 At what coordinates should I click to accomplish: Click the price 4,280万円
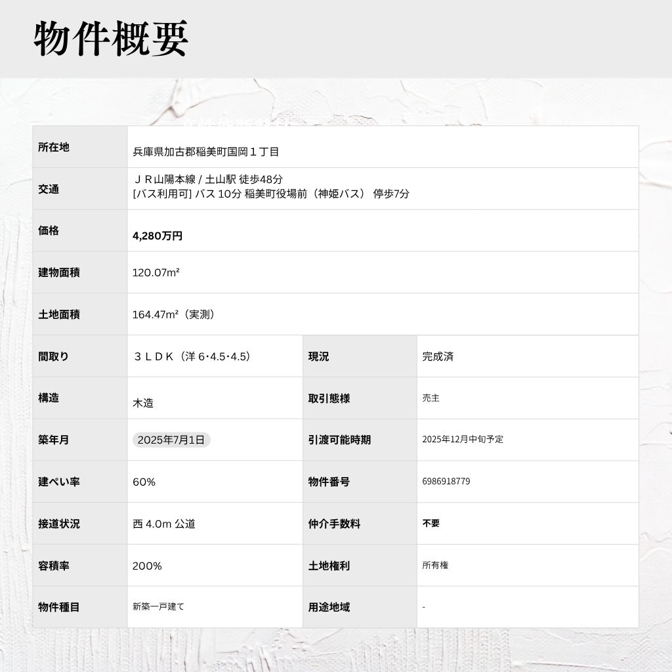pos(157,236)
